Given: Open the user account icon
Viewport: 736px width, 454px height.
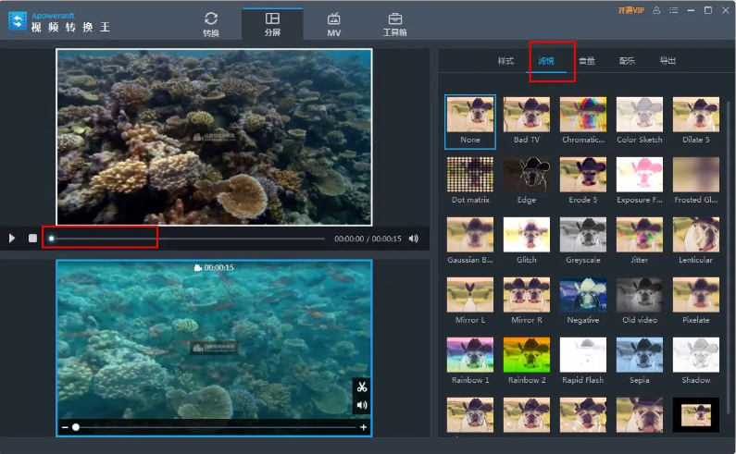Looking at the screenshot, I should coord(656,10).
